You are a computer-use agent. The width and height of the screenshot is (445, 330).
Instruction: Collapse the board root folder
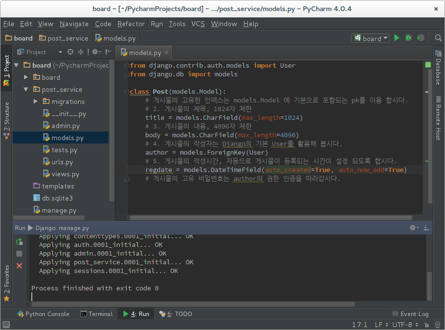coord(17,66)
